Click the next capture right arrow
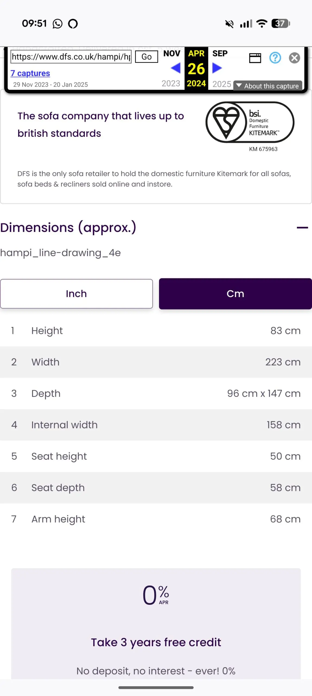The height and width of the screenshot is (696, 312). pyautogui.click(x=217, y=68)
